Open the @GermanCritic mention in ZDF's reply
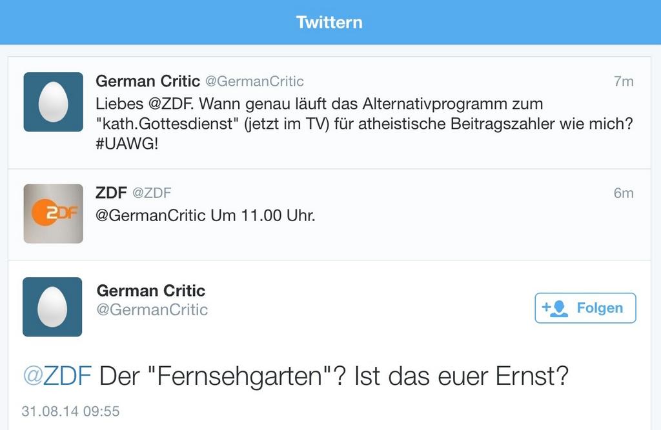661x430 pixels. 151,215
